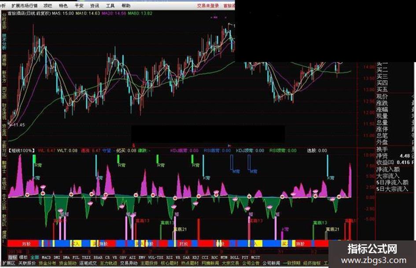416x268 pixels.
Task: Open the 扩展区 panel tab
Action: (x=9, y=263)
